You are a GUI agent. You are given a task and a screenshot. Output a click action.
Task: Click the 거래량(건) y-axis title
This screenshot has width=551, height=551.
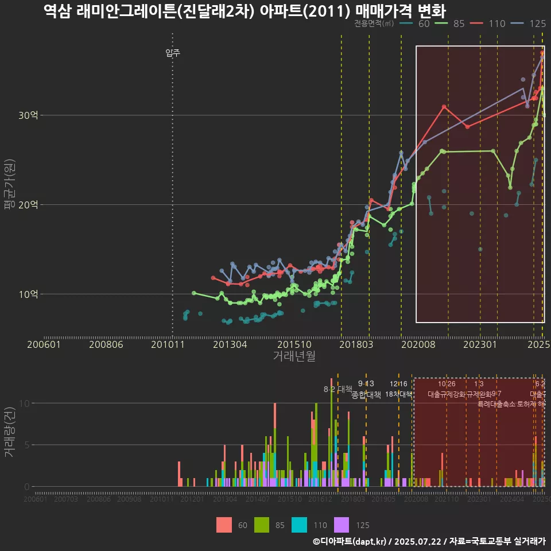(x=9, y=432)
